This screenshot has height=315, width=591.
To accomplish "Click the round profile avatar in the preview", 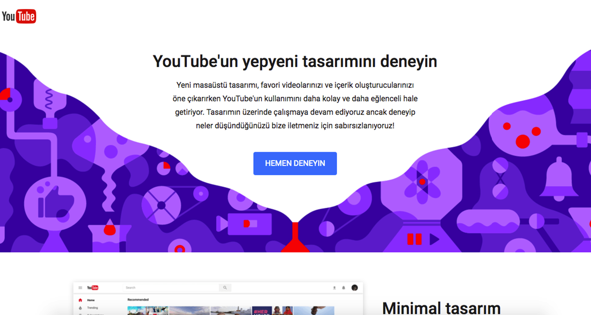I will (x=355, y=288).
